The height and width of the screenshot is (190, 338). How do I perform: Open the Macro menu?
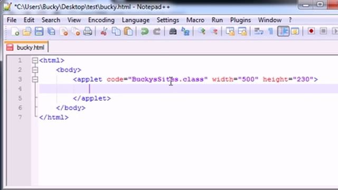195,20
